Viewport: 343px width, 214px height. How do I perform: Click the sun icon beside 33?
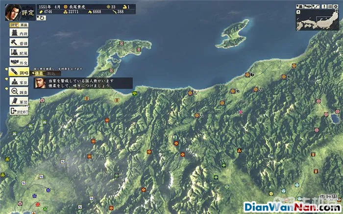coord(108,7)
